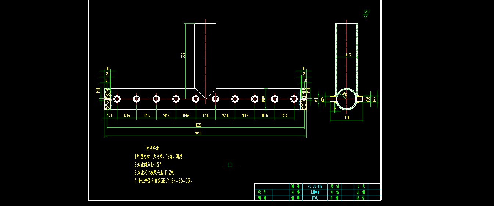Click the 工艺 title block cell
This screenshot has height=206, width=494.
coord(360,186)
